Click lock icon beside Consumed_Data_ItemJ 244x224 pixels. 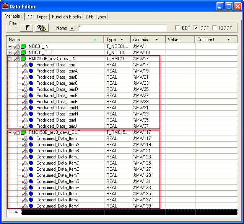(26, 199)
